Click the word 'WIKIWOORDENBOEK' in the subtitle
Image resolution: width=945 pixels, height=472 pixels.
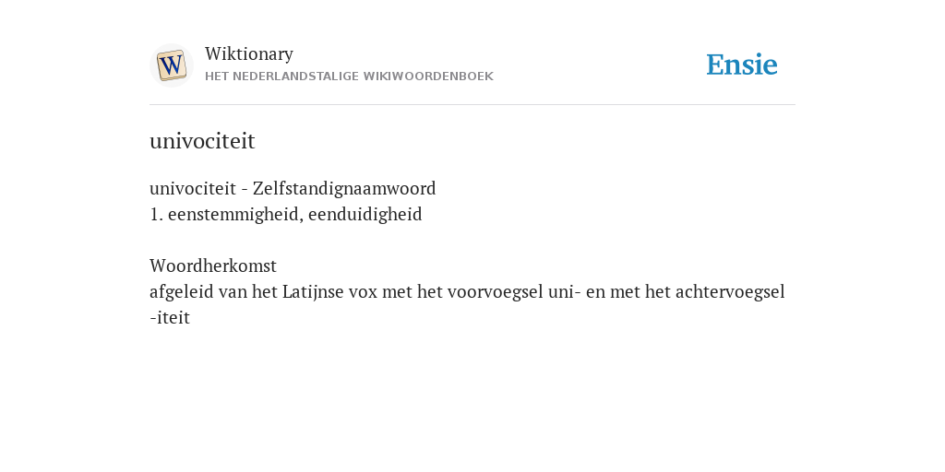pos(428,77)
